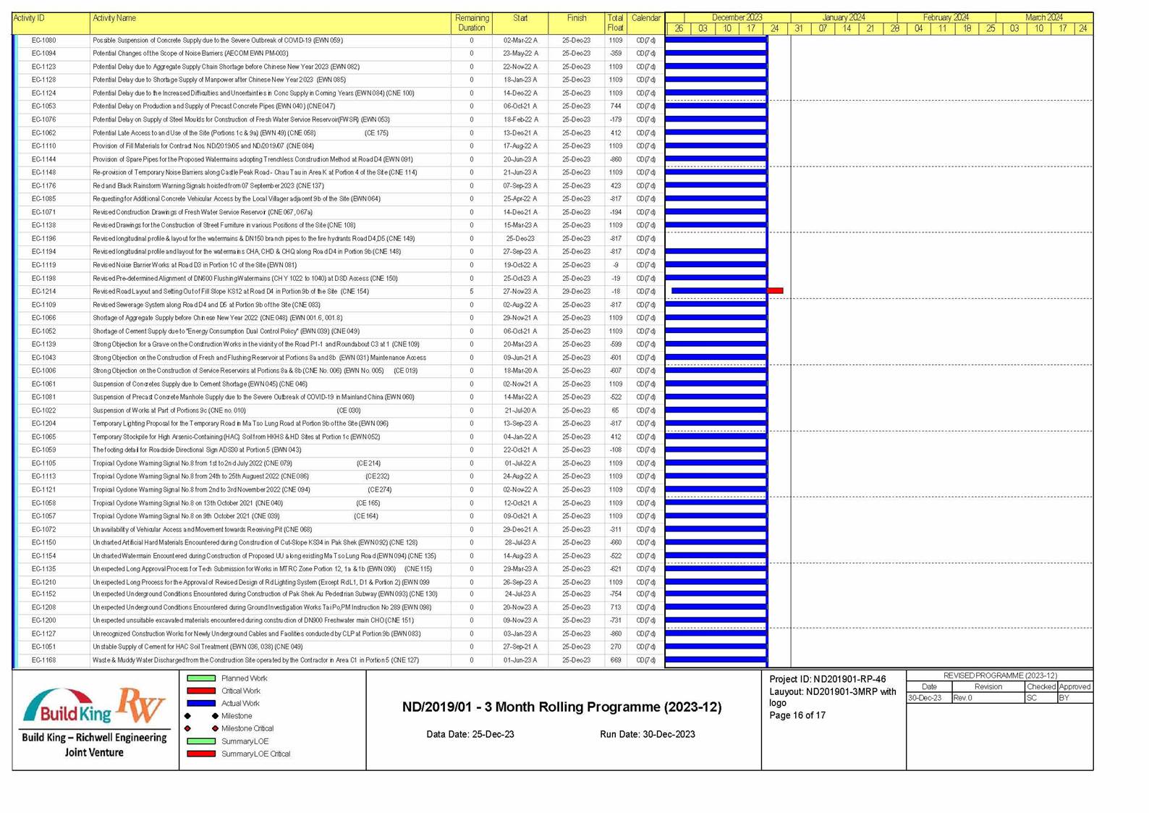The height and width of the screenshot is (813, 1149).
Task: Click the Total Float column header
Action: (x=615, y=23)
